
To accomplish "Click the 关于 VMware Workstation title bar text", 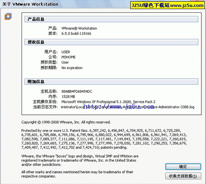I will (30, 4).
